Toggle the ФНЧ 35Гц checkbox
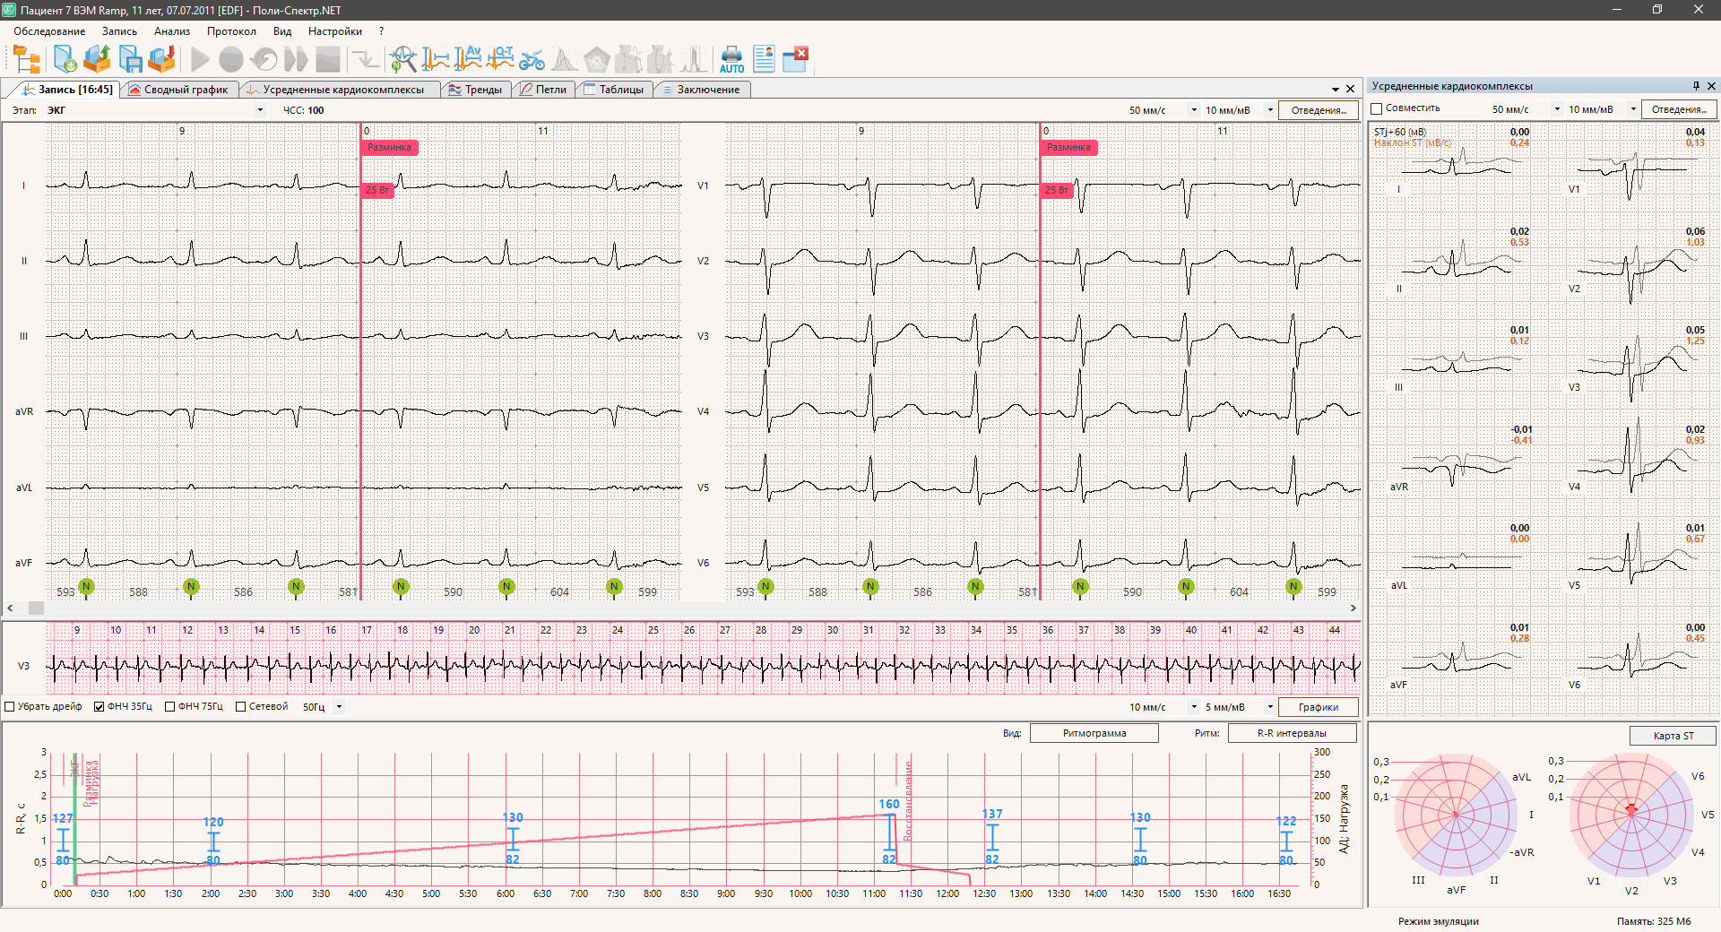The width and height of the screenshot is (1721, 932). (99, 707)
